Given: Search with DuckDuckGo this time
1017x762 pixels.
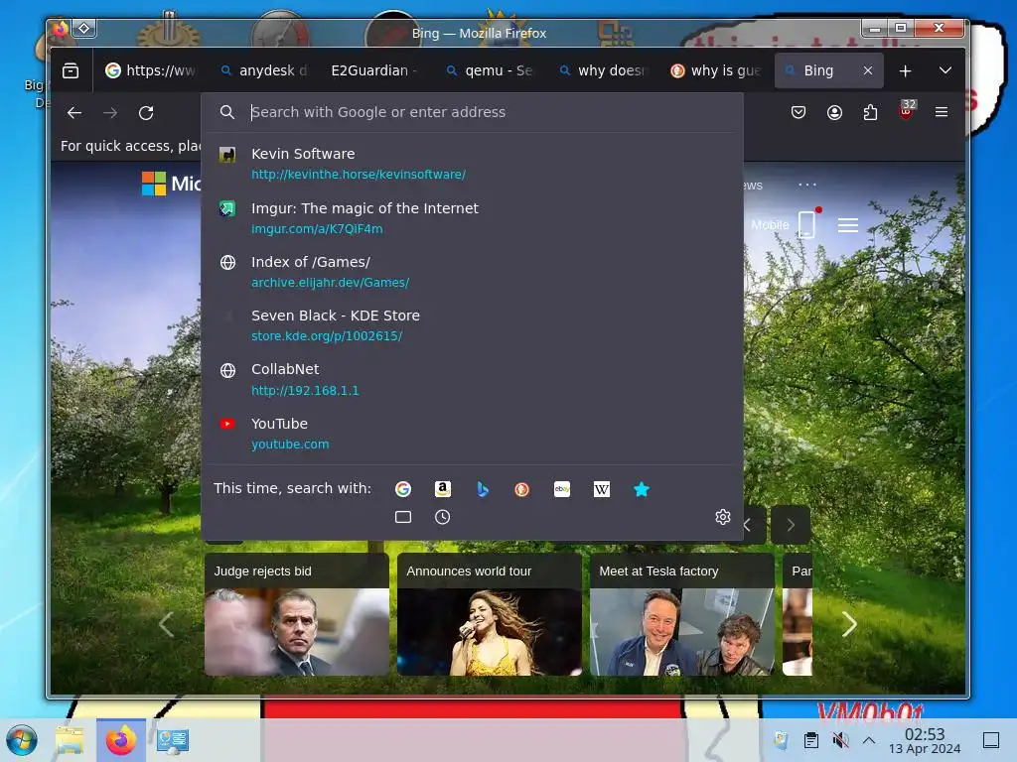Looking at the screenshot, I should (x=522, y=489).
